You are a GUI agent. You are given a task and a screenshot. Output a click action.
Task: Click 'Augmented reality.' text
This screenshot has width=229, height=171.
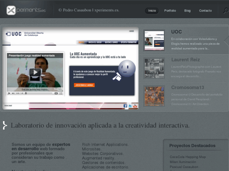[x=99, y=158]
